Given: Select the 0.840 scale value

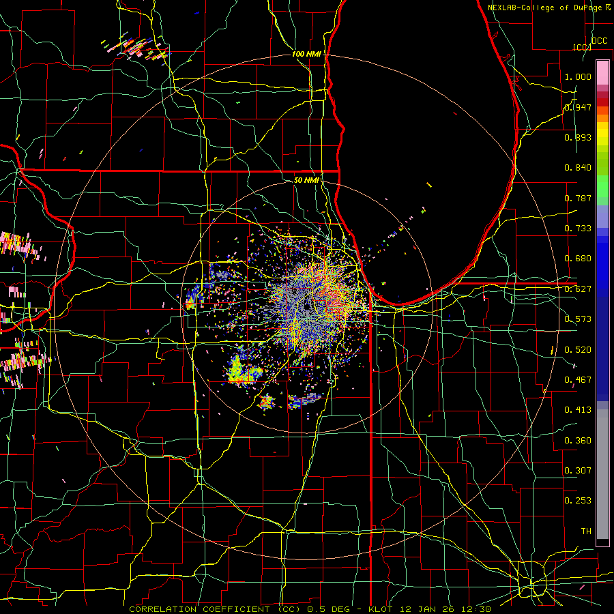Looking at the screenshot, I should pyautogui.click(x=578, y=168).
